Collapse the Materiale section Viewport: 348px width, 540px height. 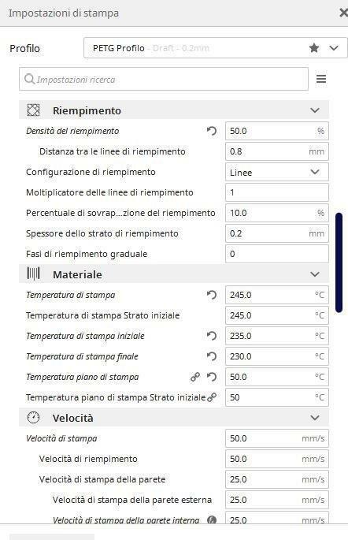(315, 274)
